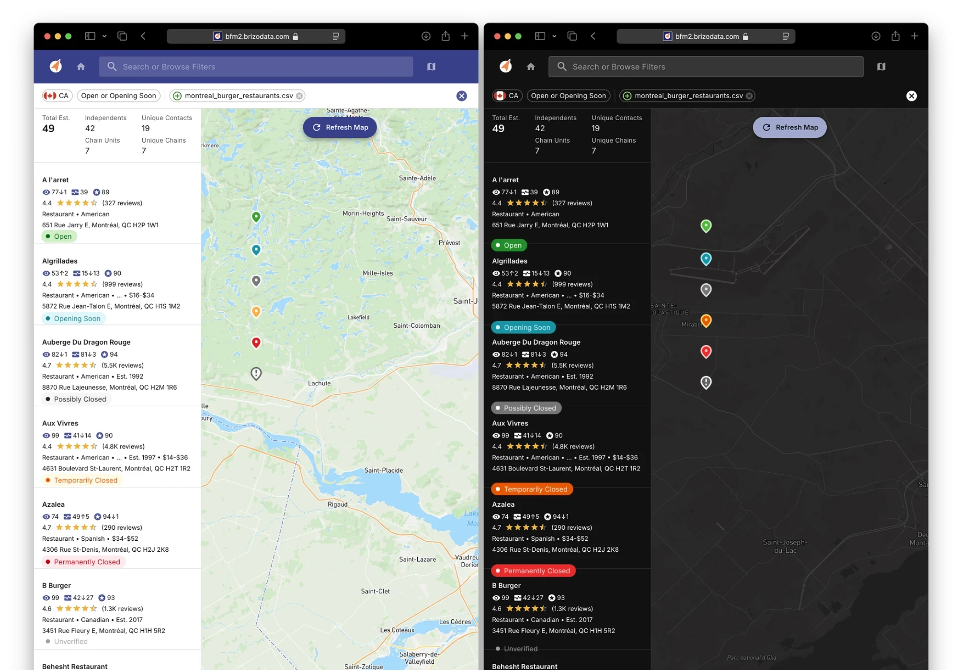The height and width of the screenshot is (670, 958).
Task: Click the green map pin in dark map
Action: pos(706,226)
